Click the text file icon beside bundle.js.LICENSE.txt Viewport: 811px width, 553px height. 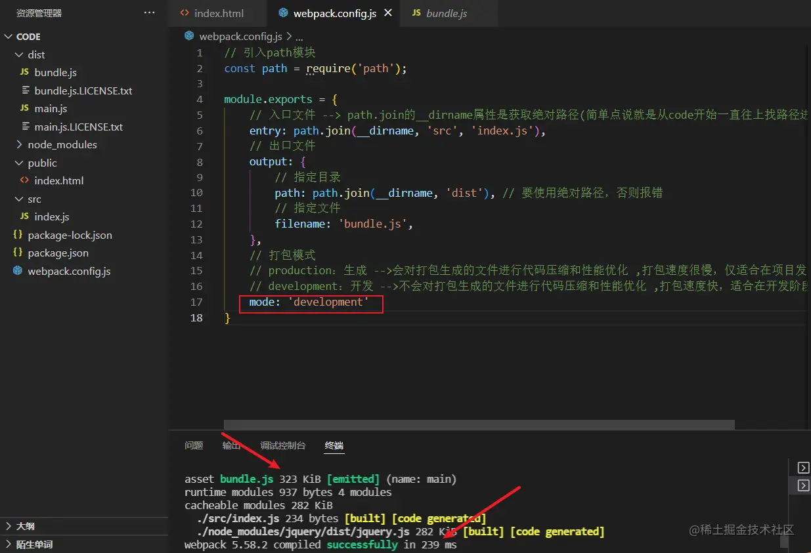pos(25,91)
